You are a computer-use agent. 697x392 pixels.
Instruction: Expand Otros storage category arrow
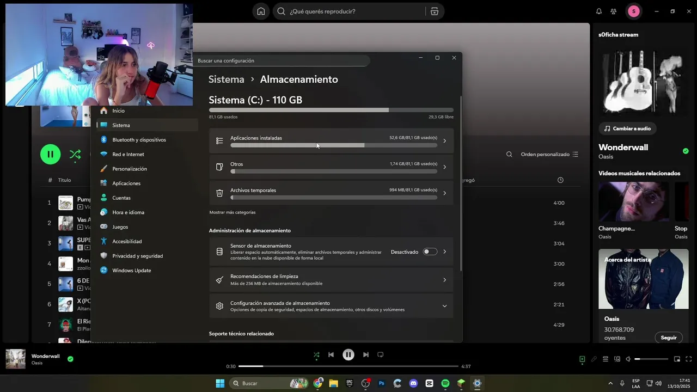coord(444,167)
